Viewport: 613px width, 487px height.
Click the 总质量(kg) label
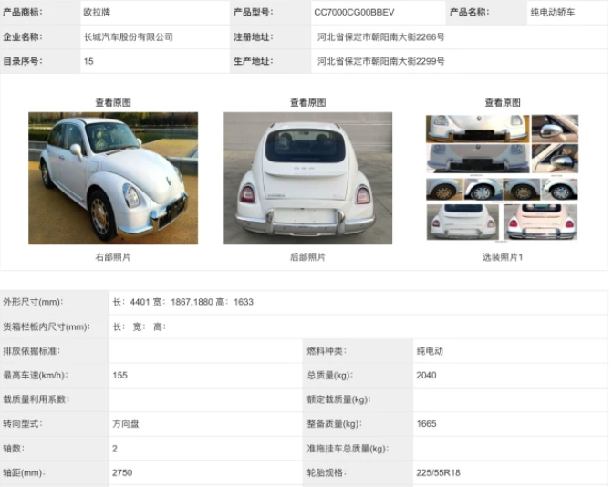[x=329, y=375]
